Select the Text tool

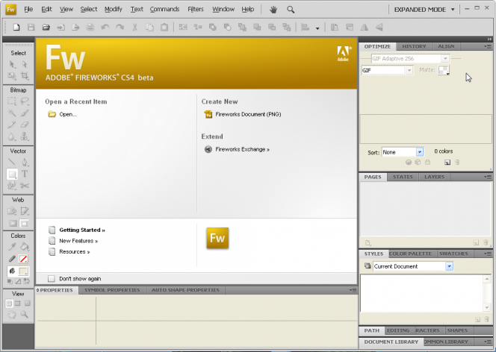click(25, 174)
